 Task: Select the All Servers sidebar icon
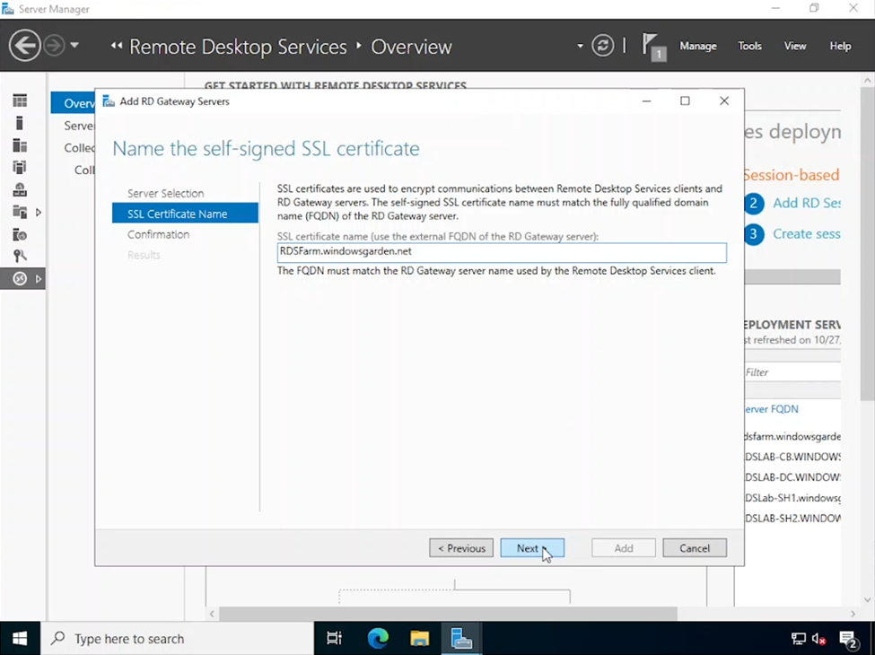[20, 145]
